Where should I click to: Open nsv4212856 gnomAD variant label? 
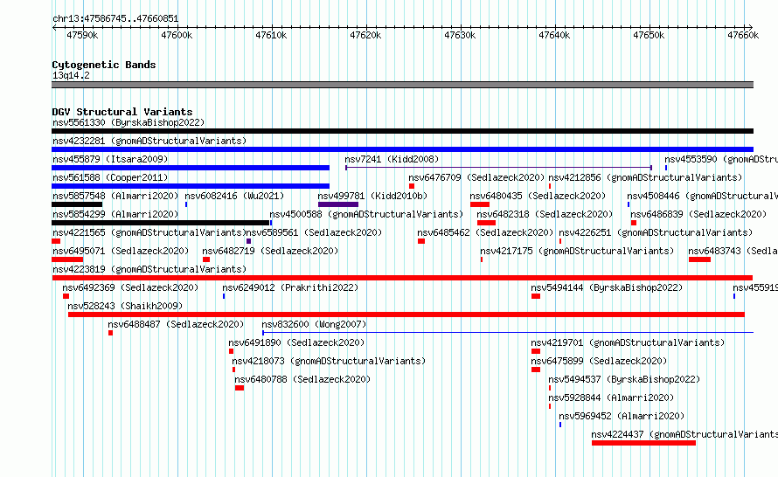[645, 177]
